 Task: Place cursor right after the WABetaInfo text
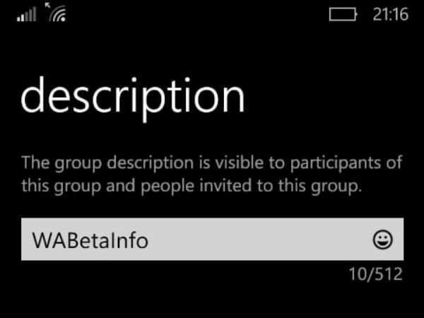click(151, 240)
